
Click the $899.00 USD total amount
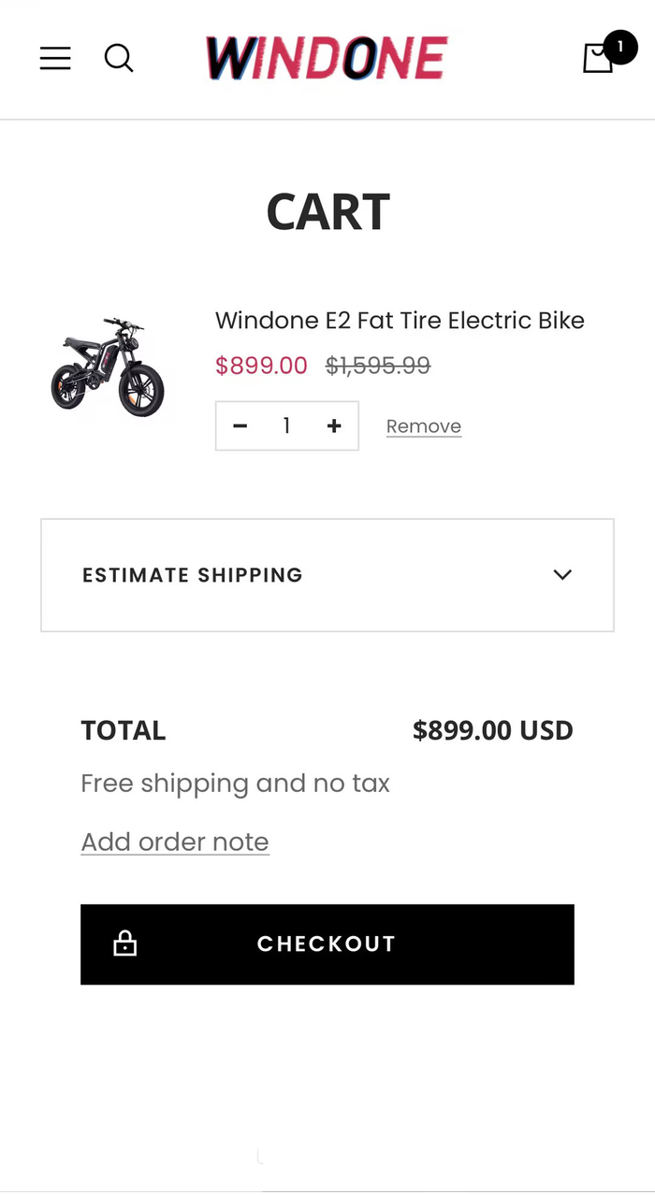click(493, 730)
